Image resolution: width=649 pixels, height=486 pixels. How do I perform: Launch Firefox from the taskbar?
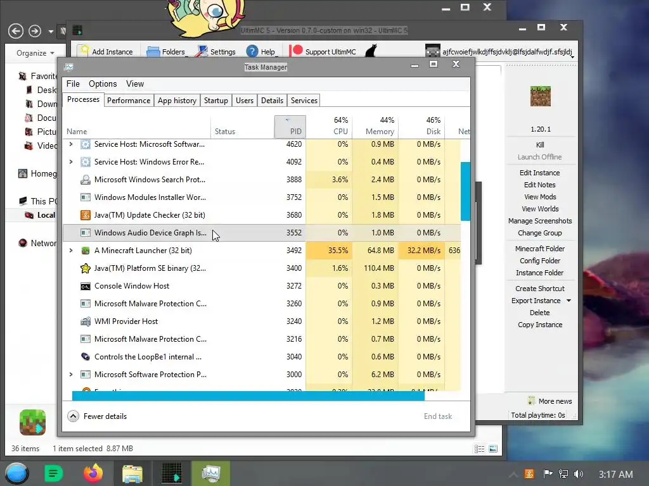coord(93,473)
